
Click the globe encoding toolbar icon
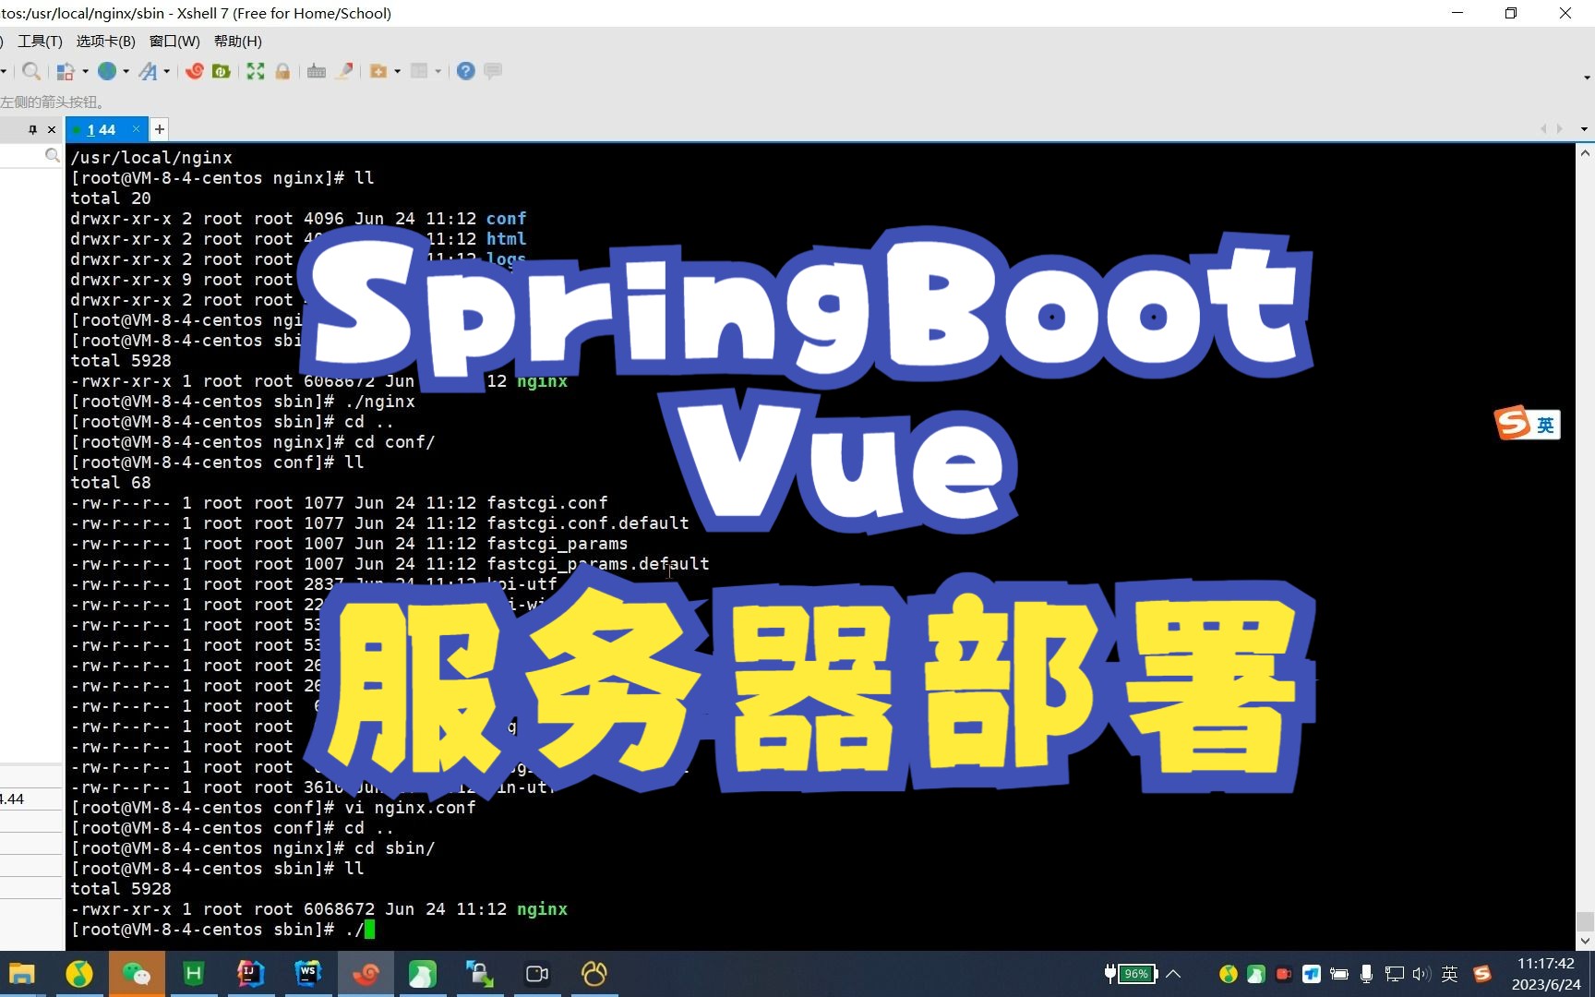(x=107, y=71)
